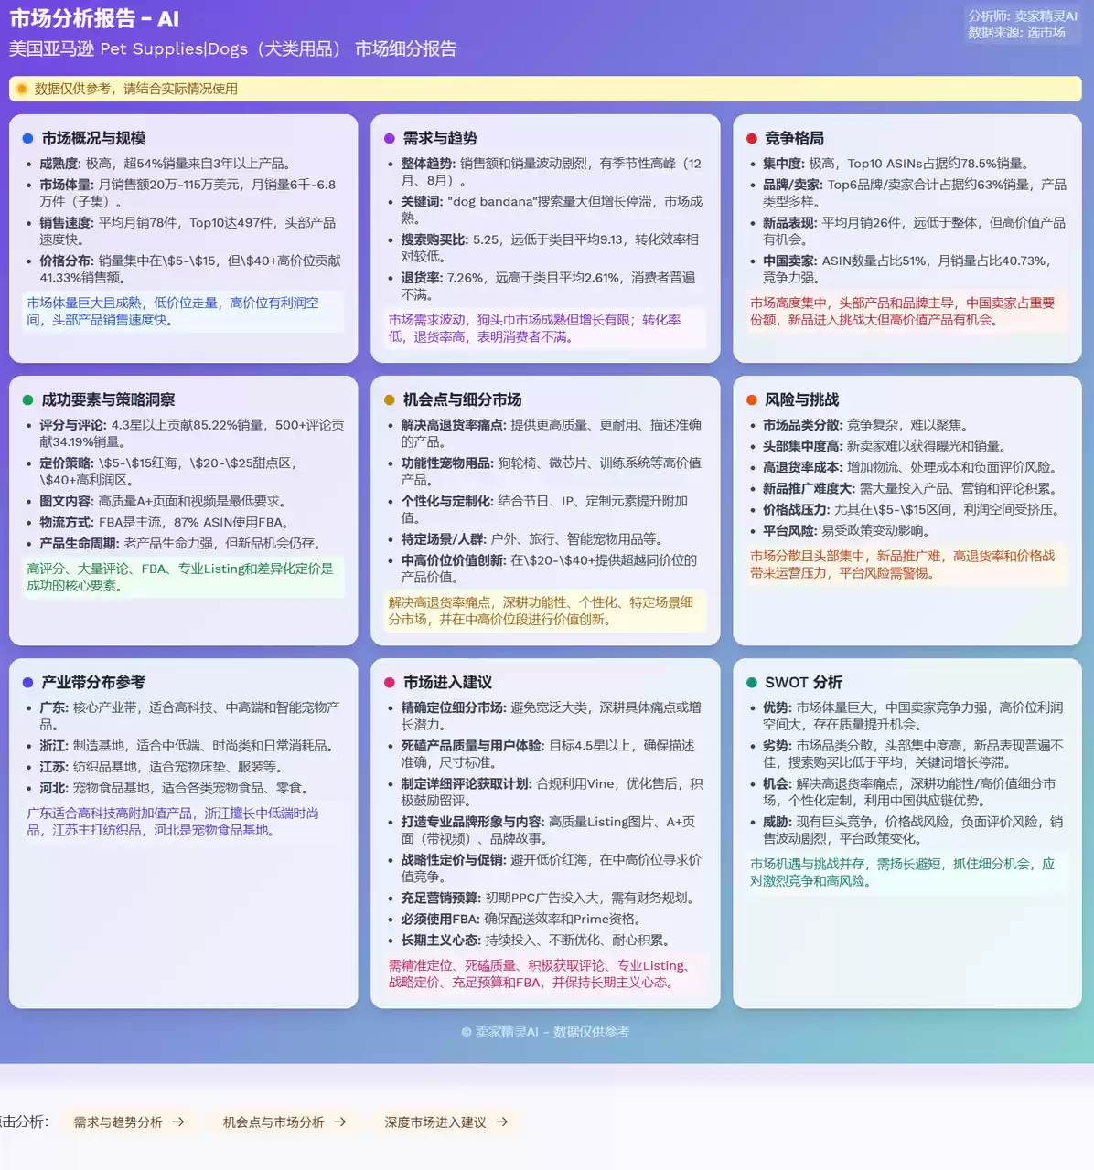Click the yellow dot beside 机会点与细分市场

(390, 400)
